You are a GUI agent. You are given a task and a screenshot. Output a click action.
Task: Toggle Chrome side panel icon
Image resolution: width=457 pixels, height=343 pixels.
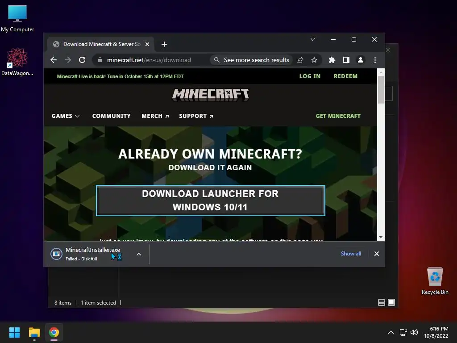pos(346,60)
